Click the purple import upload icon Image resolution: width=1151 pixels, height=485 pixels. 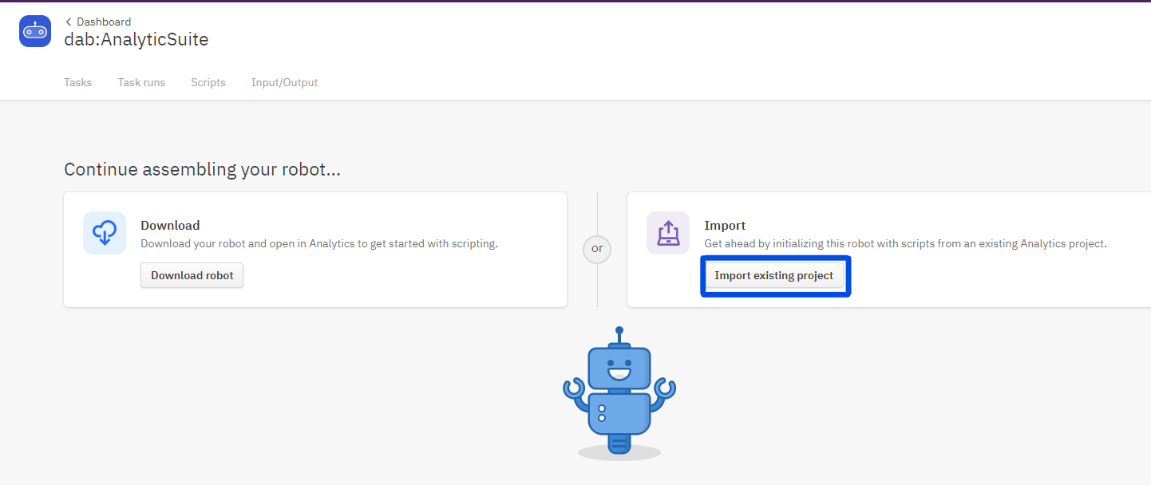click(x=667, y=233)
